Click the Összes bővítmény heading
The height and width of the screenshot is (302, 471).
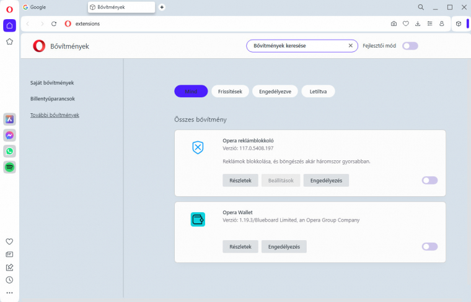(200, 119)
